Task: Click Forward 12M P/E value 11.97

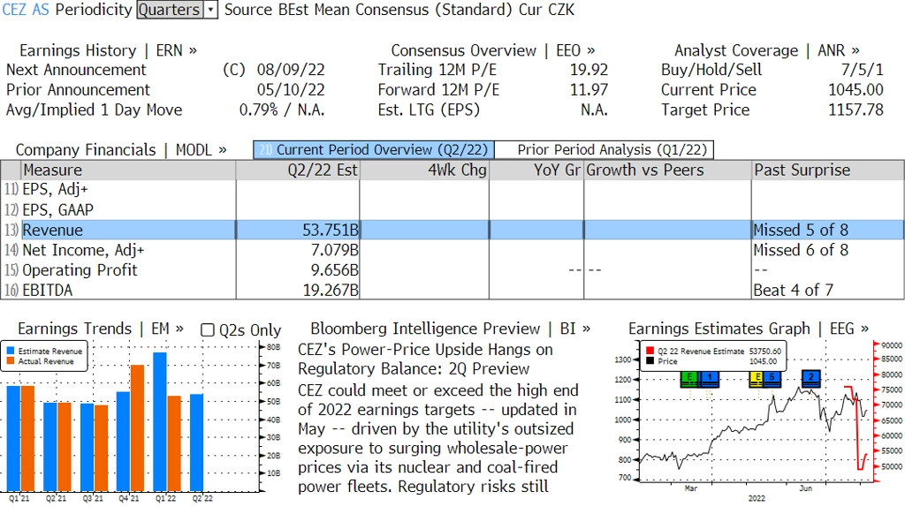Action: click(589, 90)
